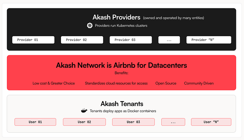Select the User 03 box
This screenshot has width=244, height=140.
[x=133, y=122]
